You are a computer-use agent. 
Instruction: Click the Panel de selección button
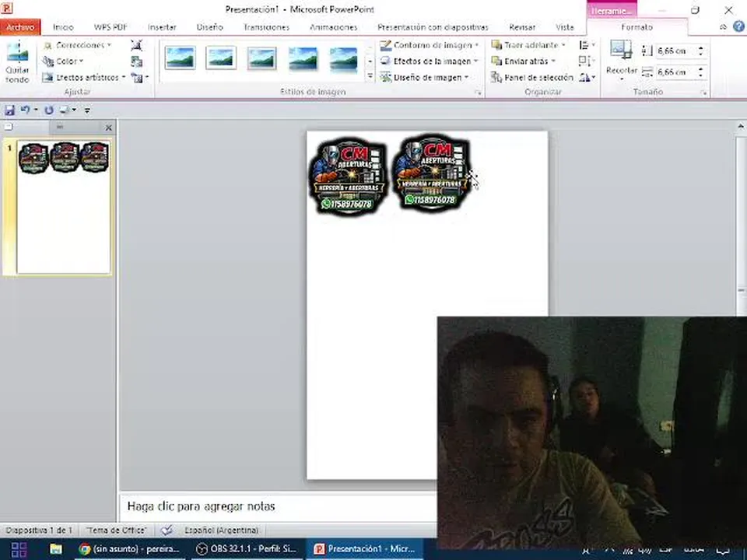[532, 77]
